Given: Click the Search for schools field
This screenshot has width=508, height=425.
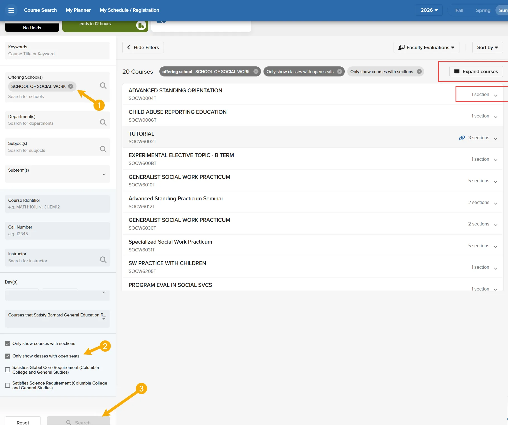Looking at the screenshot, I should pyautogui.click(x=26, y=97).
